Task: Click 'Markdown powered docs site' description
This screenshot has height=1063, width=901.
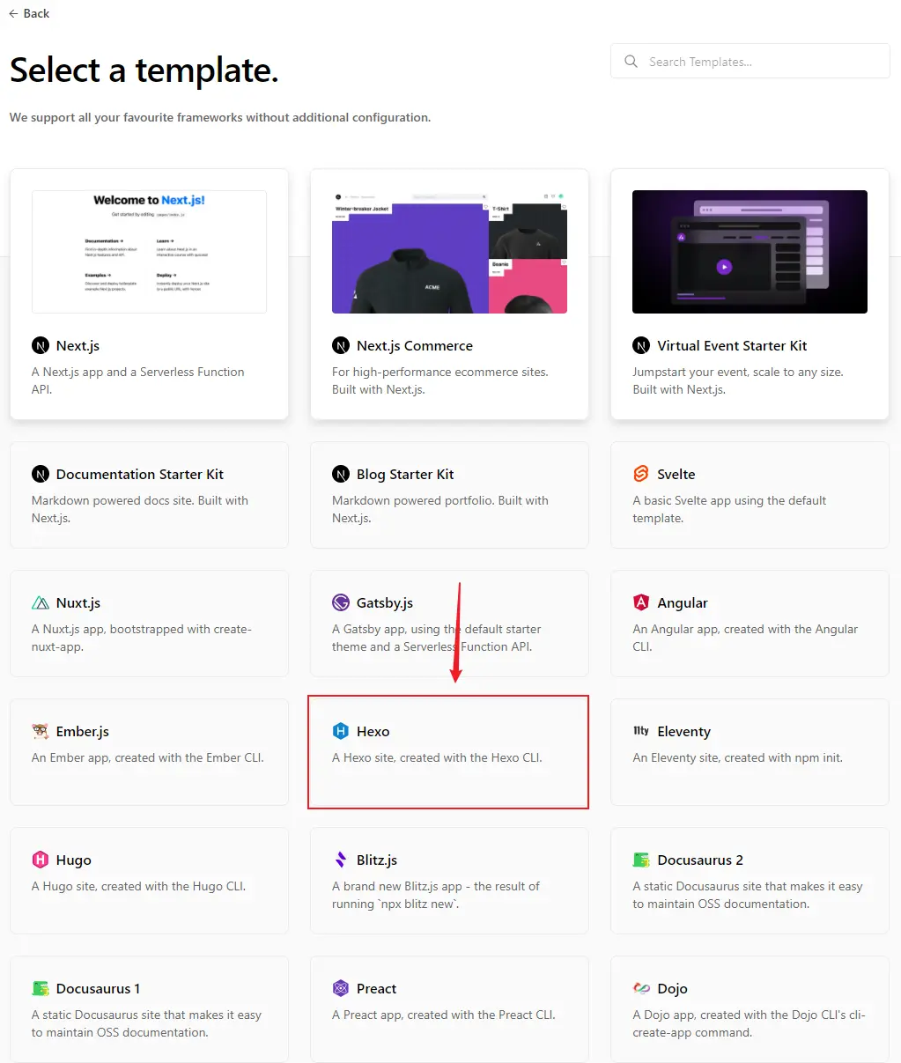Action: click(140, 509)
